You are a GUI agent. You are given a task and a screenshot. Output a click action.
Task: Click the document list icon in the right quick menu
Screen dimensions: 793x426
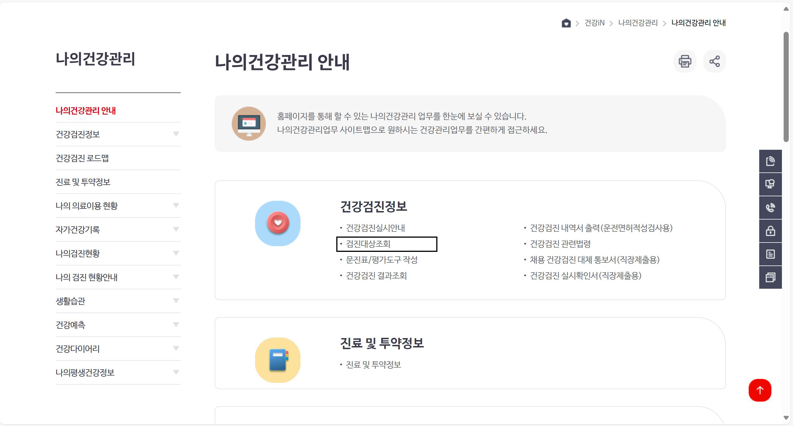tap(770, 254)
